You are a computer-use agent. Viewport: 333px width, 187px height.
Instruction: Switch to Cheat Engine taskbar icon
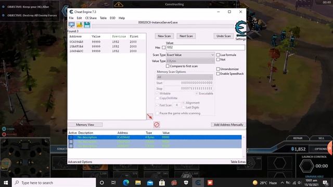pyautogui.click(x=198, y=182)
